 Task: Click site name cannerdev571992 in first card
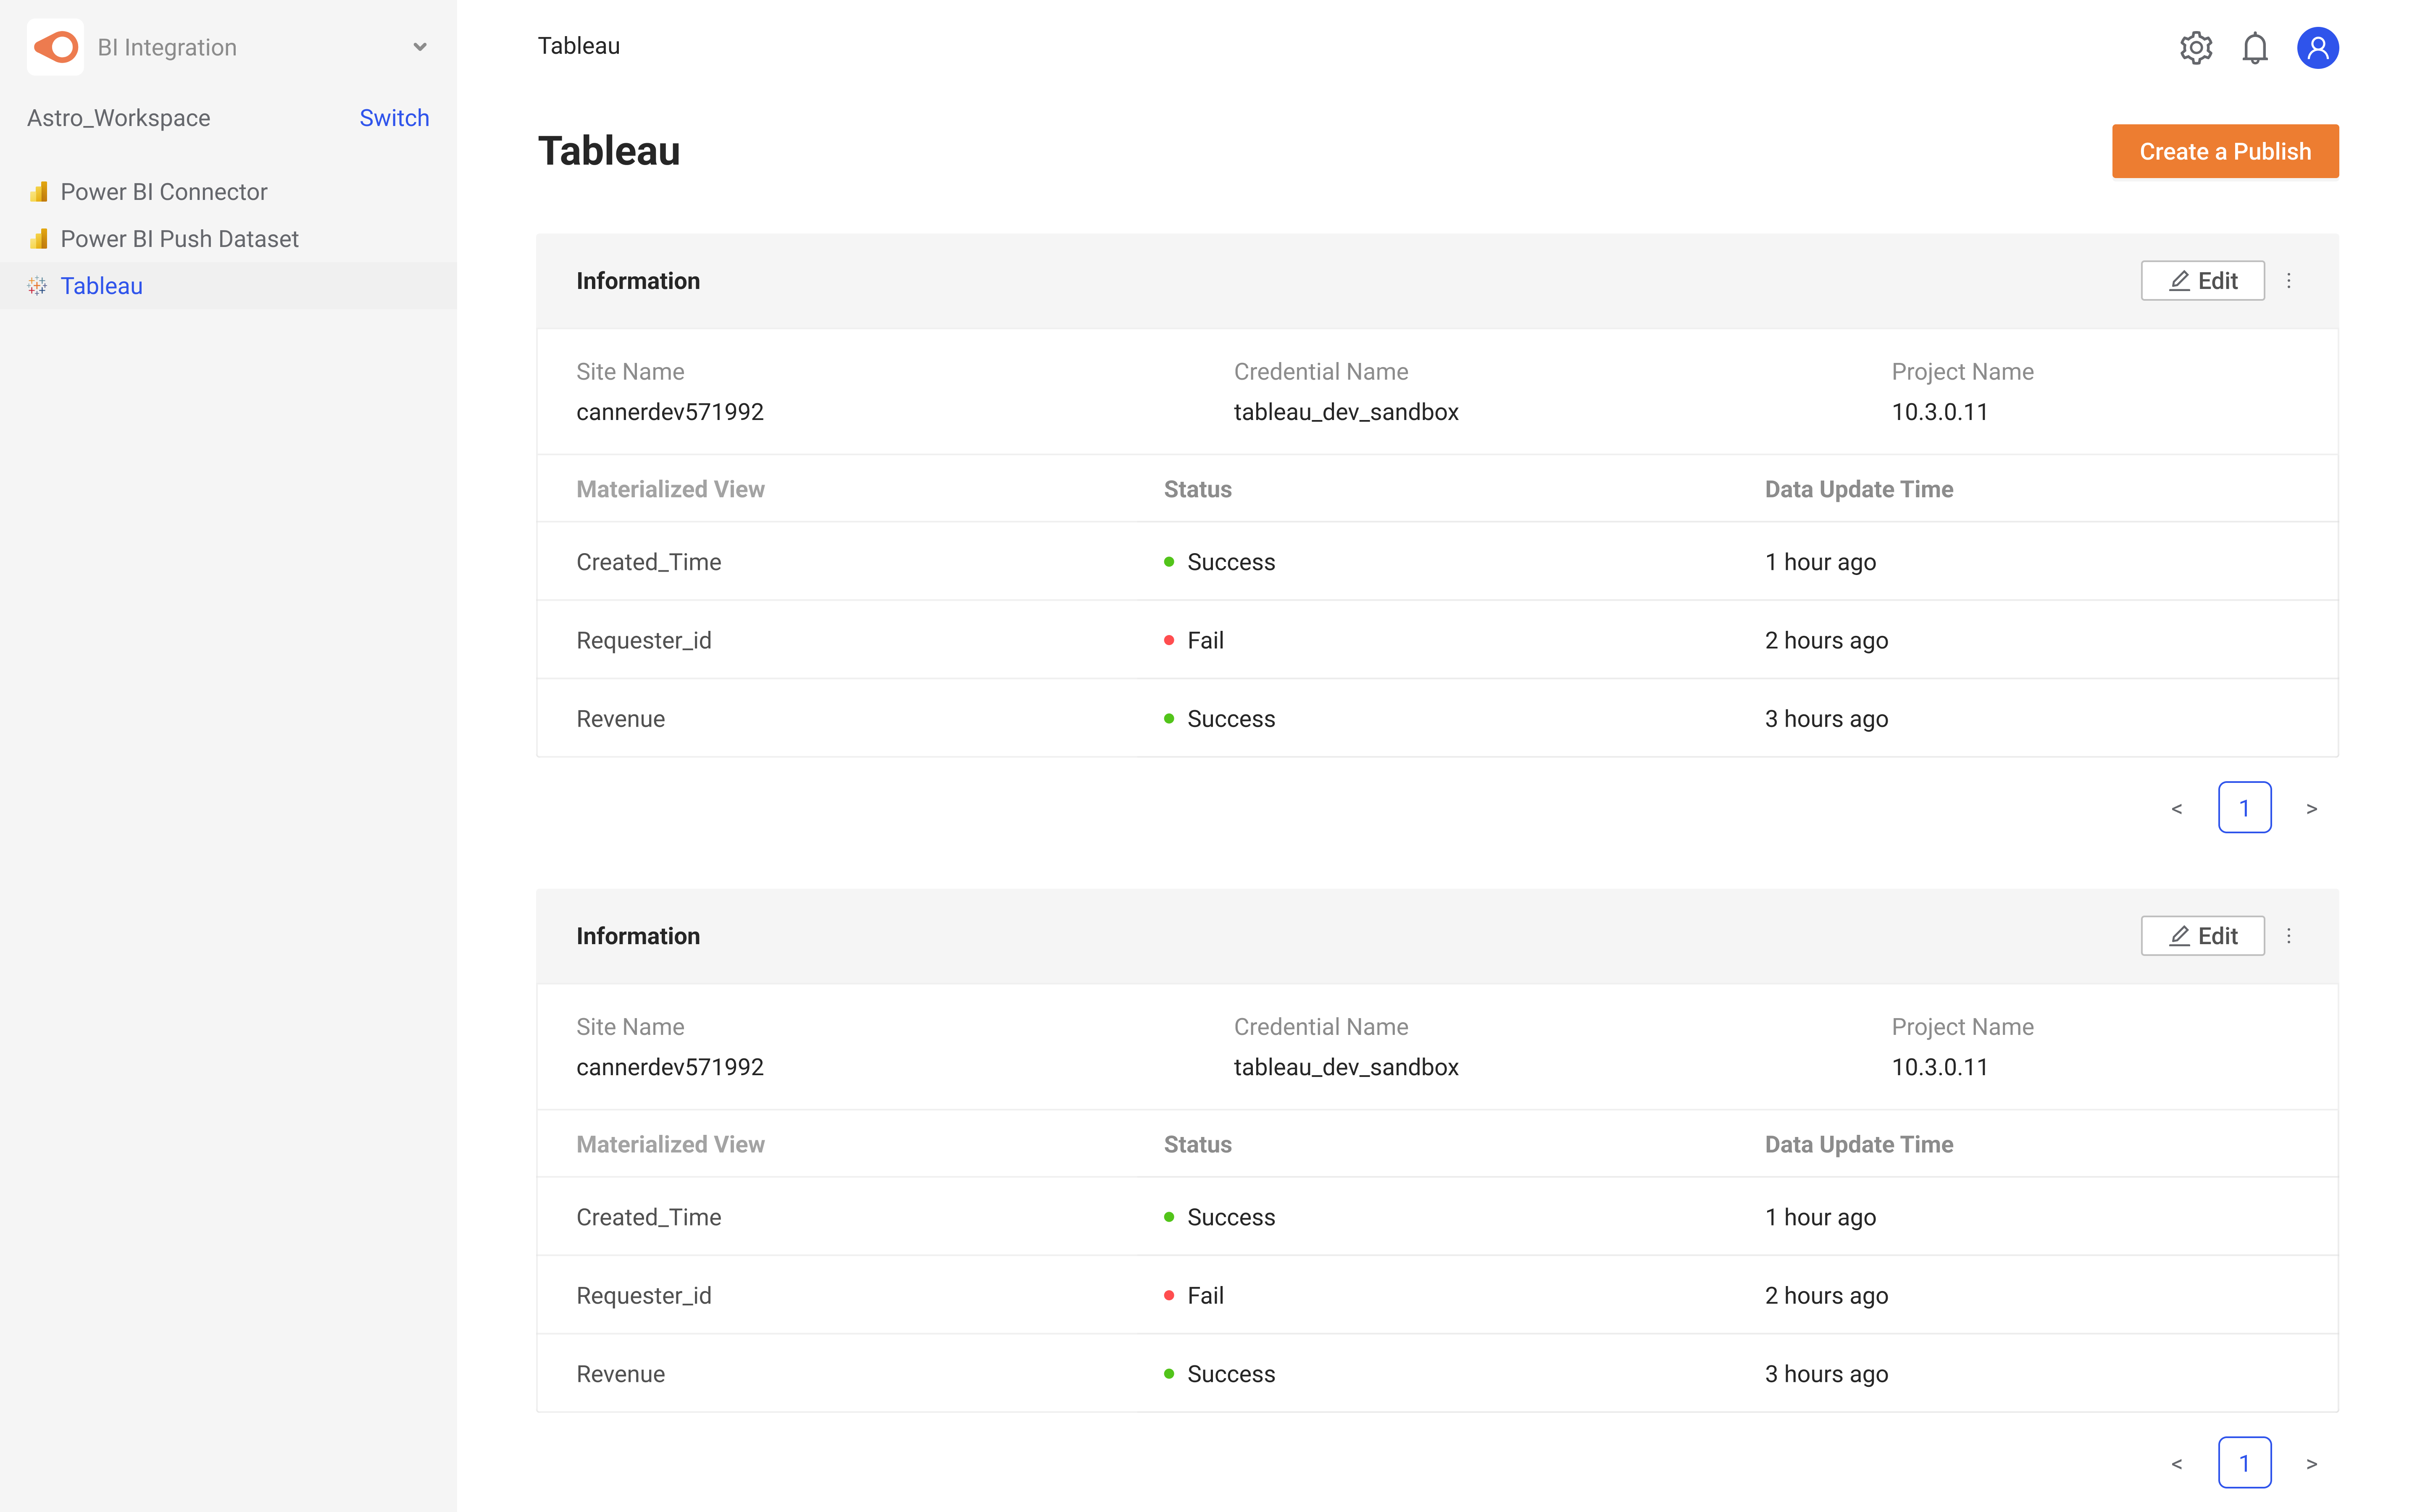(x=670, y=412)
